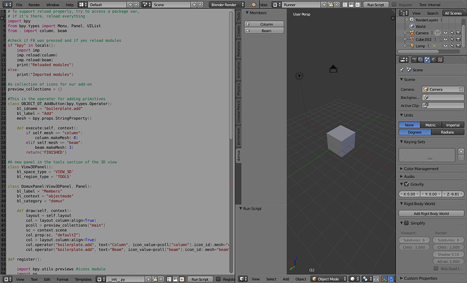
Task: Click the RenderLayers icon in the outliner
Action: 412,20
